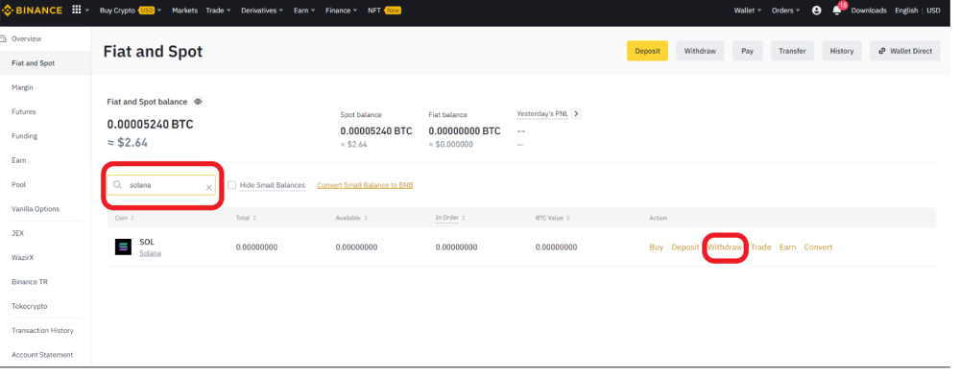Click Convert action in SOL row
This screenshot has height=377, width=960.
tap(818, 247)
